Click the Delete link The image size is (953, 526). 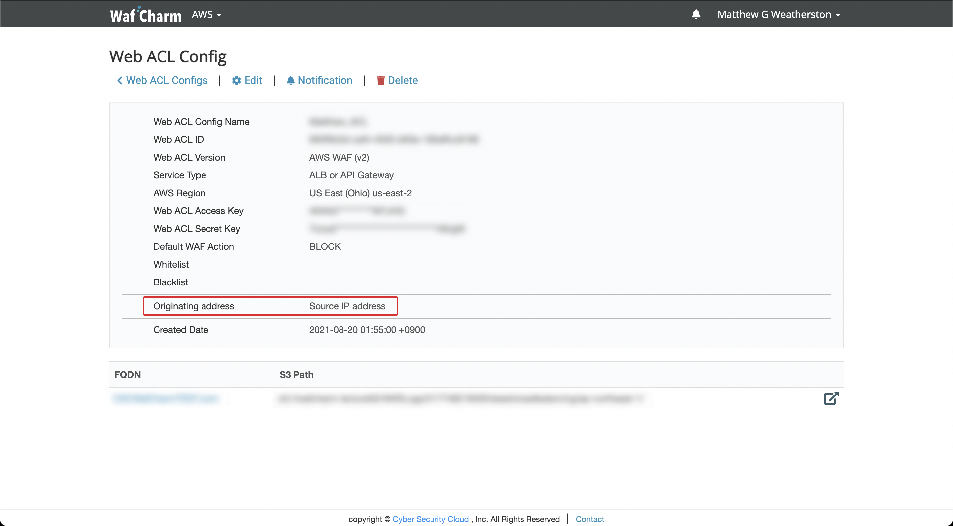(x=397, y=80)
